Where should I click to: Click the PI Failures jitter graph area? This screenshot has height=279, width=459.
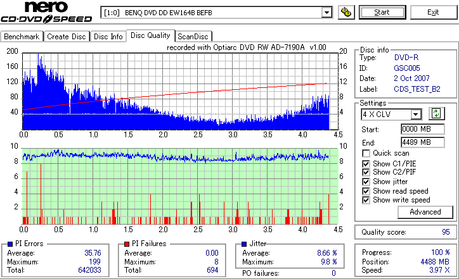pos(180,187)
